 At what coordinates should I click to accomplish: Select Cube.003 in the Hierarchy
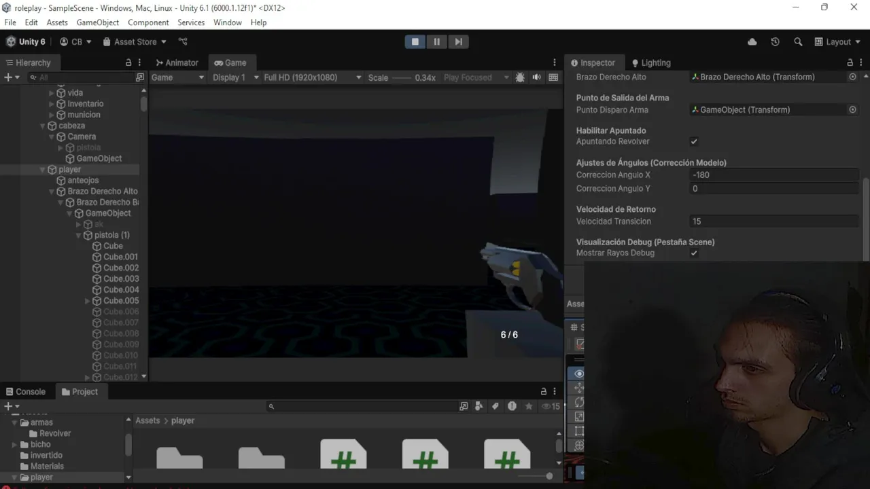pos(121,278)
